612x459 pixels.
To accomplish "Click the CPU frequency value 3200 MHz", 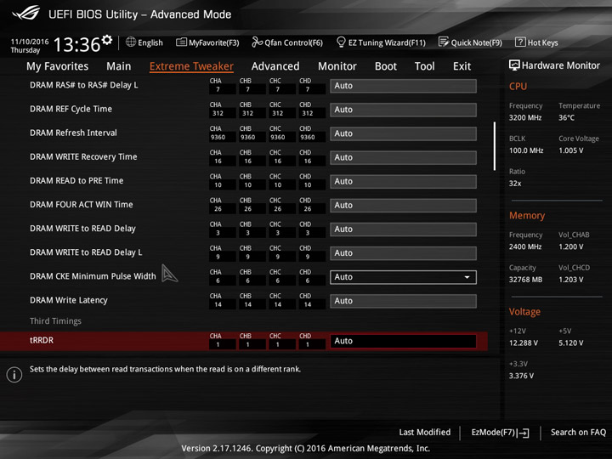I will 525,117.
